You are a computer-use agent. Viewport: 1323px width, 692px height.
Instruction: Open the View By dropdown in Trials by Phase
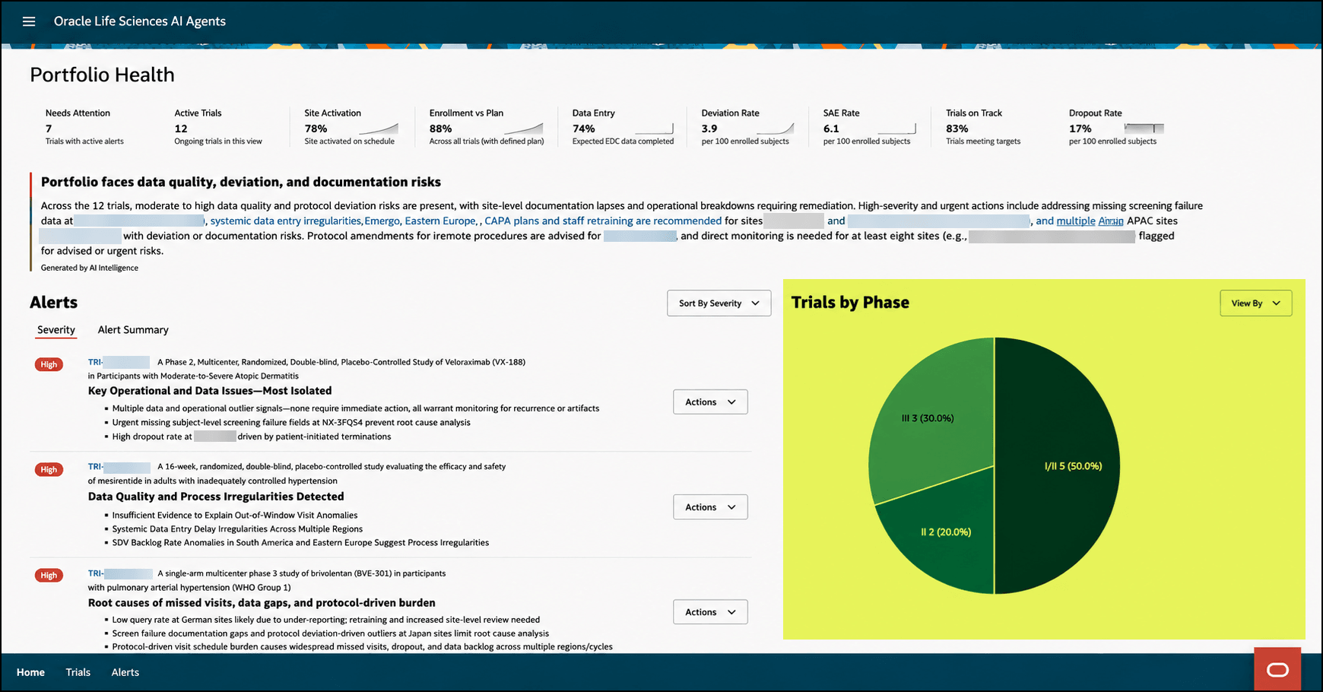click(1255, 303)
